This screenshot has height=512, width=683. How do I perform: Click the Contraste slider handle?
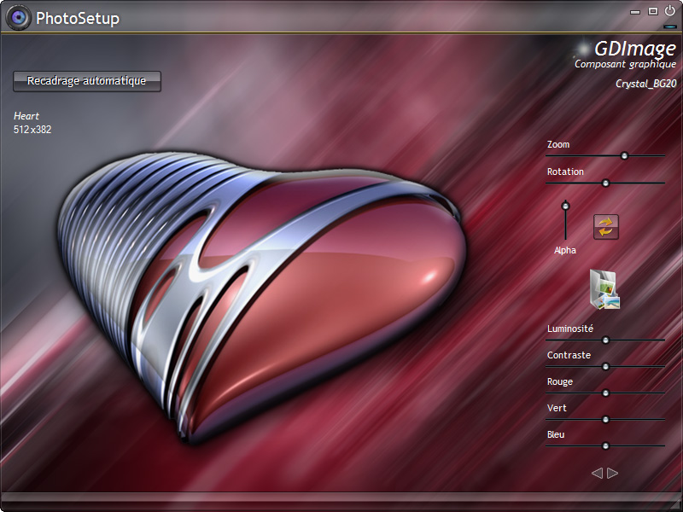[x=605, y=367]
